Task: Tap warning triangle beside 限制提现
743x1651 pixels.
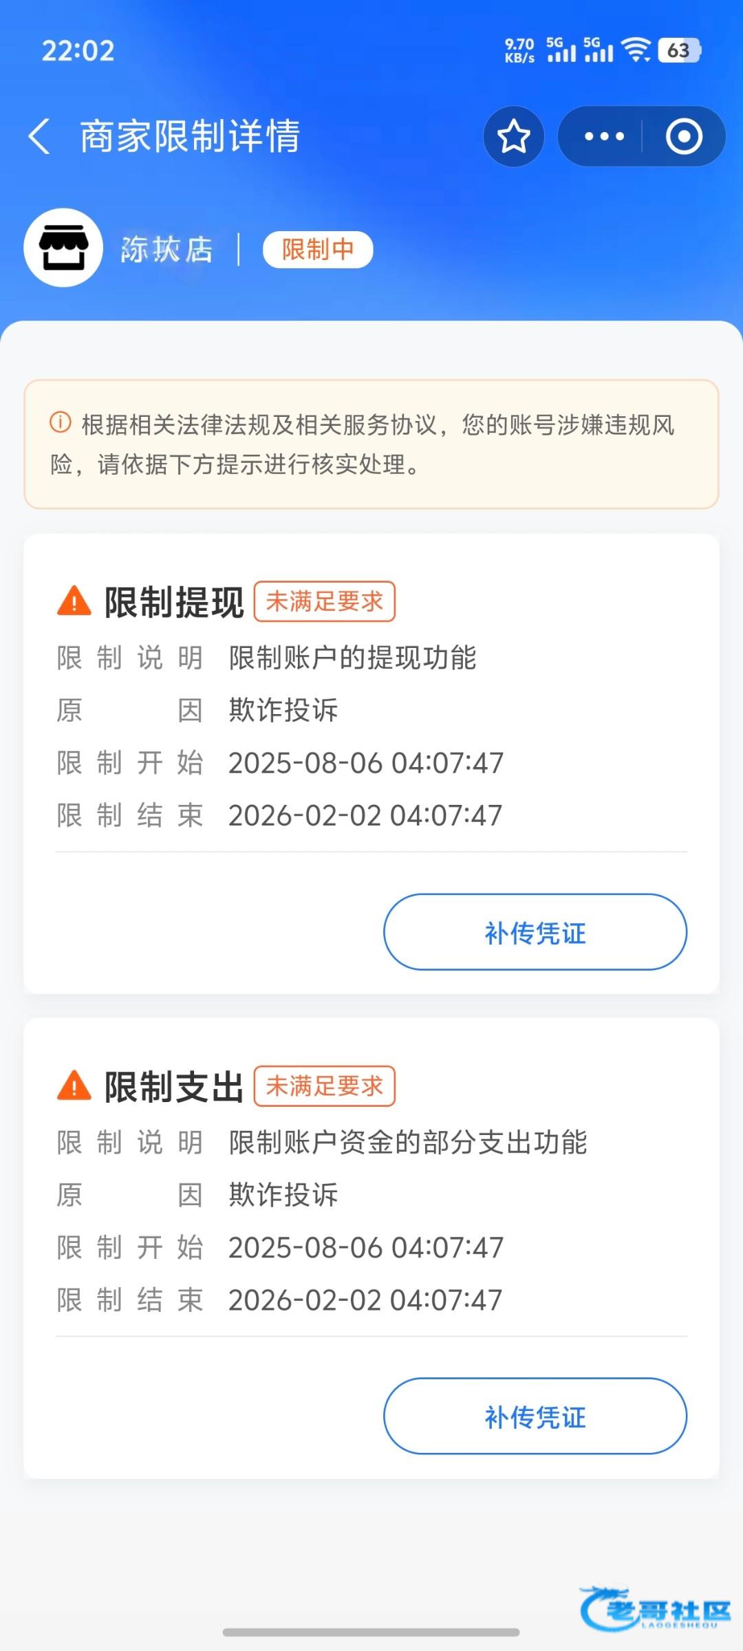Action: [74, 601]
